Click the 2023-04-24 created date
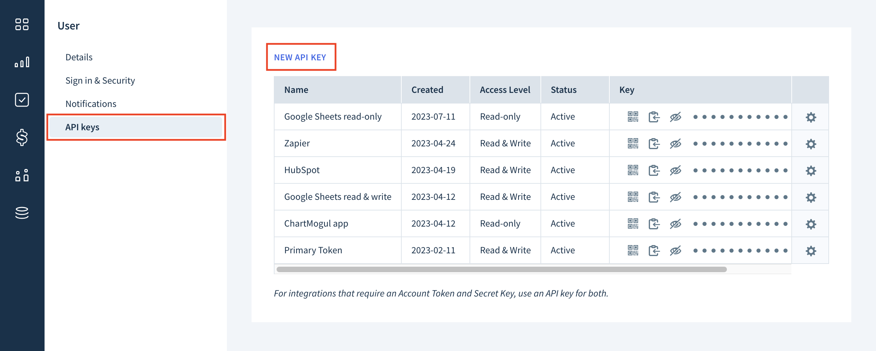Image resolution: width=876 pixels, height=351 pixels. point(433,143)
